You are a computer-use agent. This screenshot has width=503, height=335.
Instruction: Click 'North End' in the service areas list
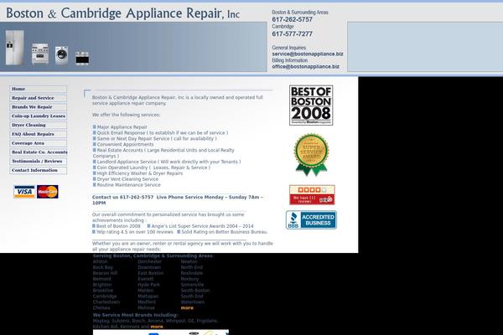tap(191, 267)
